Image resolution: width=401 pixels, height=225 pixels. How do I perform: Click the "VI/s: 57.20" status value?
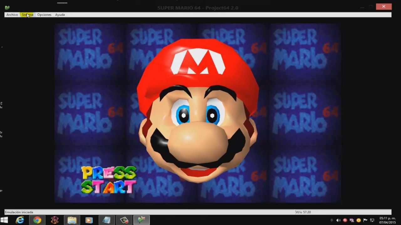(x=303, y=212)
